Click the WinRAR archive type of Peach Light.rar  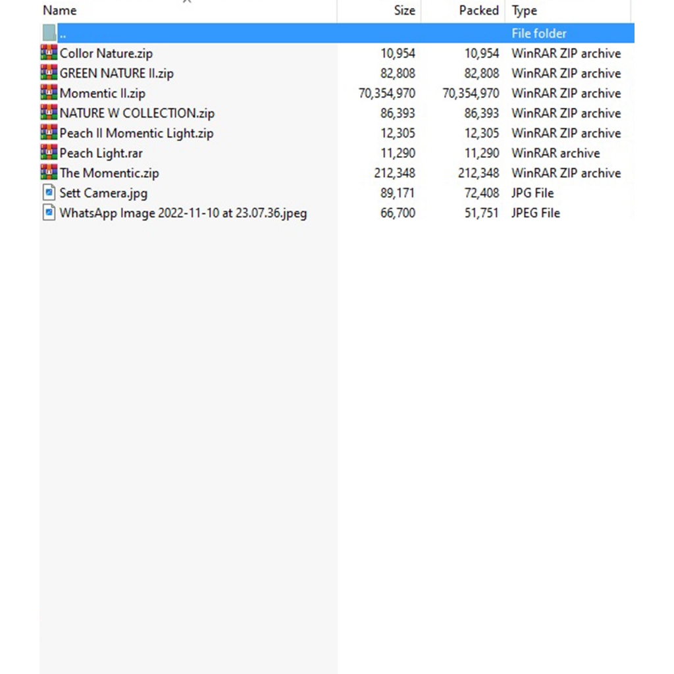click(556, 153)
